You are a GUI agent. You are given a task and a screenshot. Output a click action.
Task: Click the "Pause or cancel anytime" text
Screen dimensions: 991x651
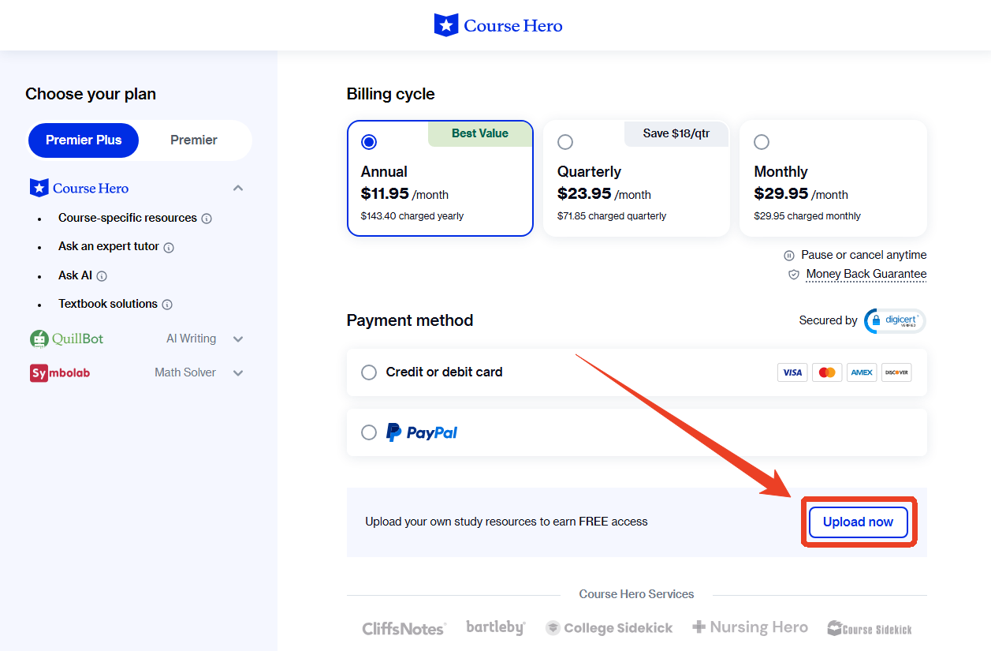(x=864, y=255)
